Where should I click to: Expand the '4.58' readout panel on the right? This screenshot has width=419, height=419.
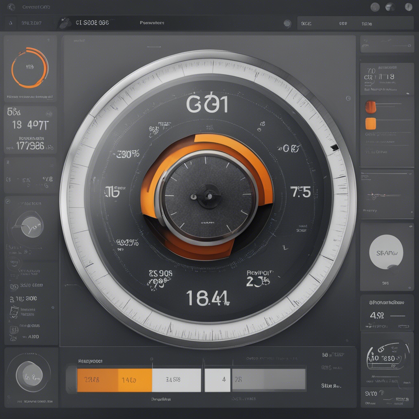click(387, 313)
